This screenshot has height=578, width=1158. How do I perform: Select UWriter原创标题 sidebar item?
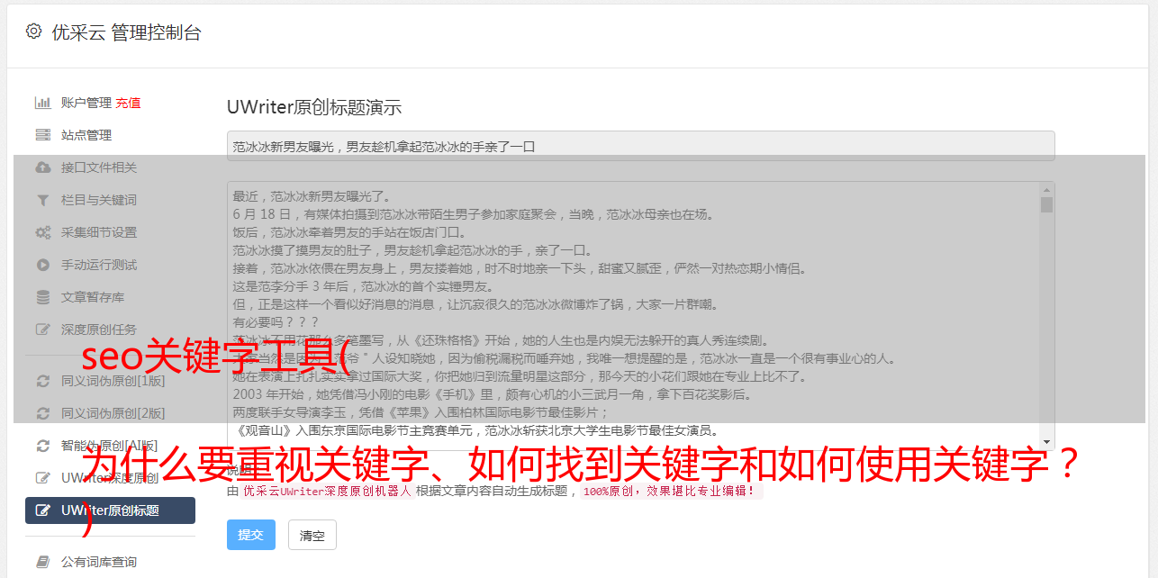tap(110, 510)
